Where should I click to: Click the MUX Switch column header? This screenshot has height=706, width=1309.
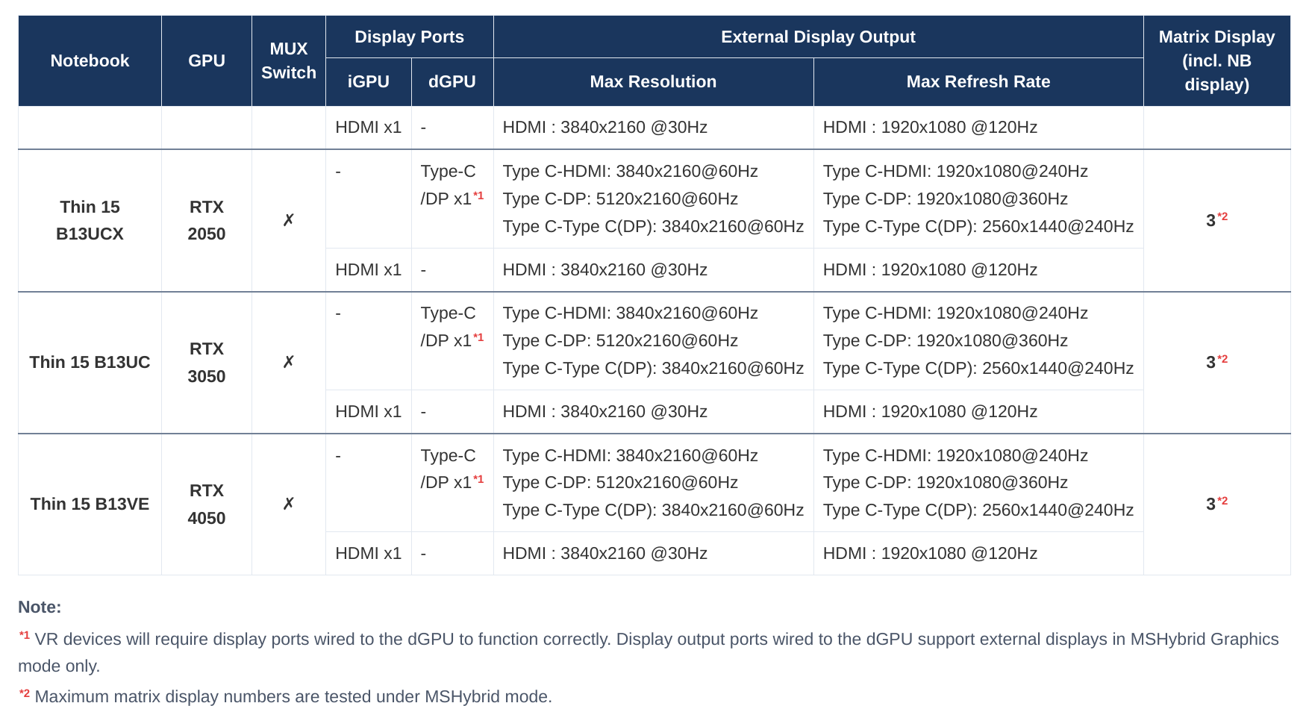click(289, 60)
